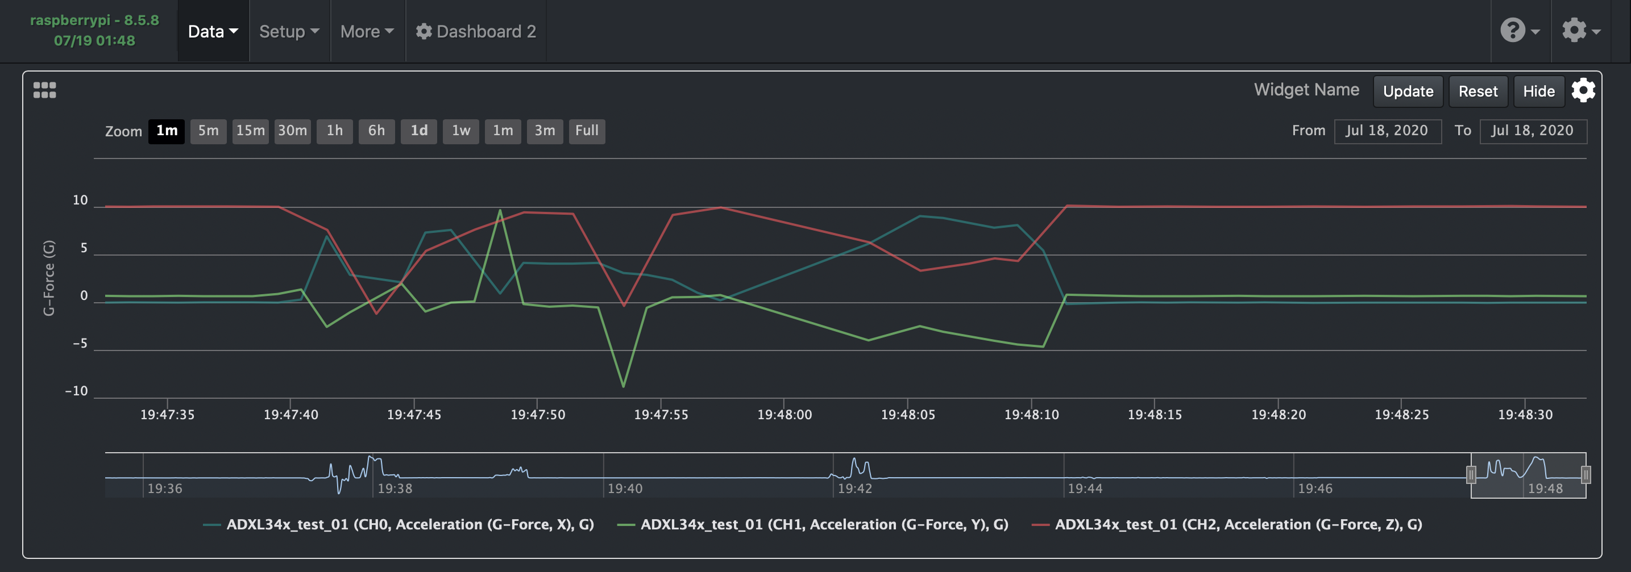Open the system settings gear in top bar
The height and width of the screenshot is (572, 1631).
click(x=1576, y=30)
